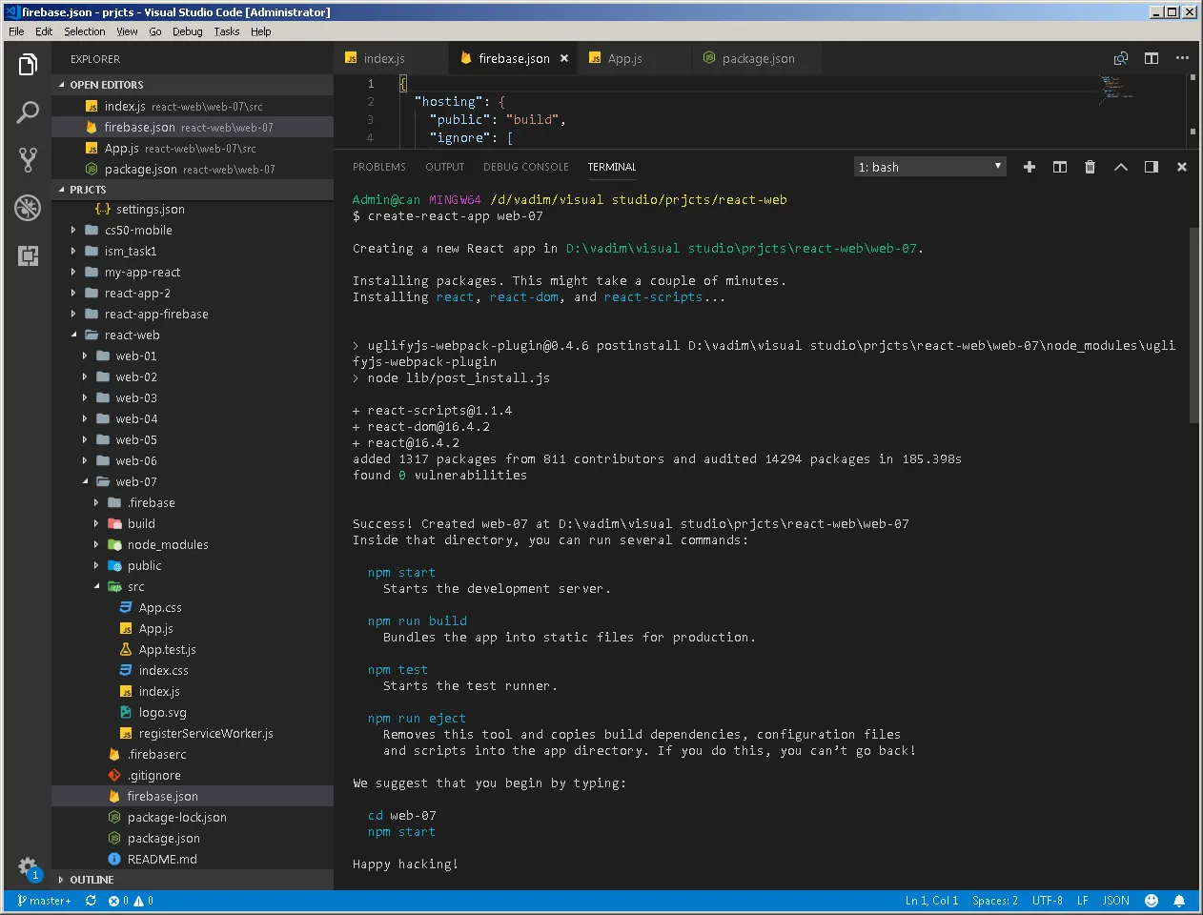Split the editor using toolbar icon
This screenshot has height=915, width=1203.
tap(1152, 58)
